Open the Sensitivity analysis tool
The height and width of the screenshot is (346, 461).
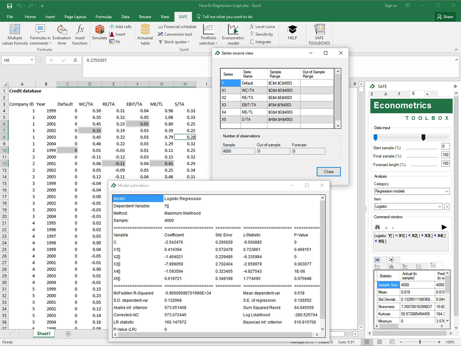click(x=261, y=34)
